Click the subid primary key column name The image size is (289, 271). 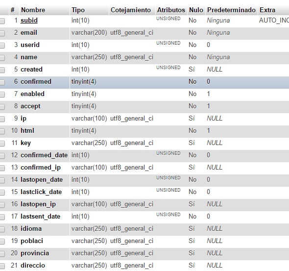click(29, 20)
